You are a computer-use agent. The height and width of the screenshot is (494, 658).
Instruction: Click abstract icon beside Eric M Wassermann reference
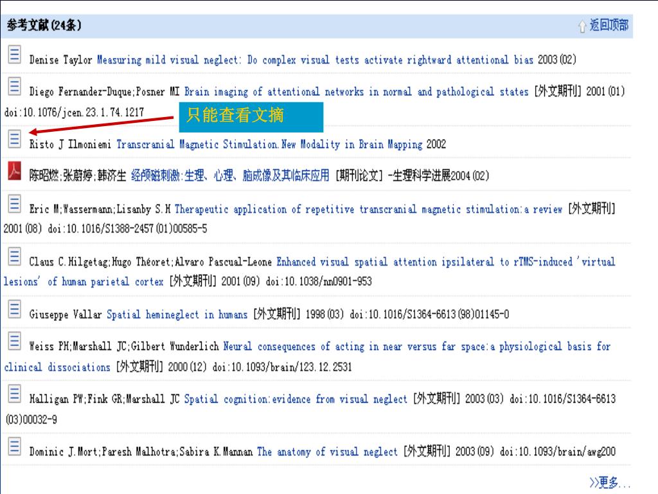[x=15, y=204]
